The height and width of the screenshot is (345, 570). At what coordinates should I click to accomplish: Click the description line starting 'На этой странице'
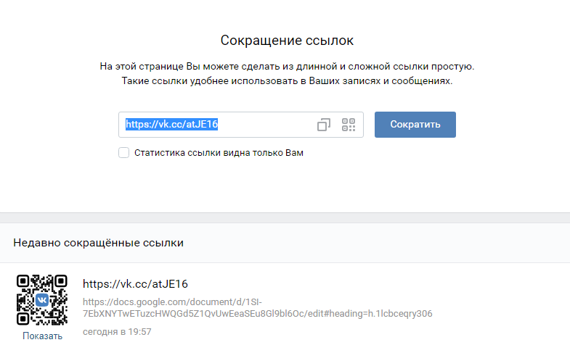tap(287, 67)
